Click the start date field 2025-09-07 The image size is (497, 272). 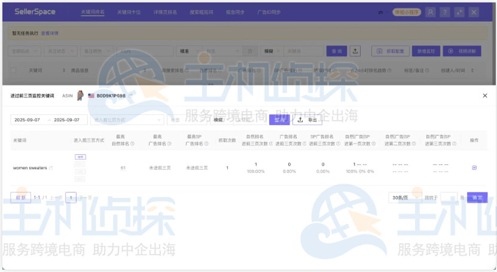pos(28,120)
